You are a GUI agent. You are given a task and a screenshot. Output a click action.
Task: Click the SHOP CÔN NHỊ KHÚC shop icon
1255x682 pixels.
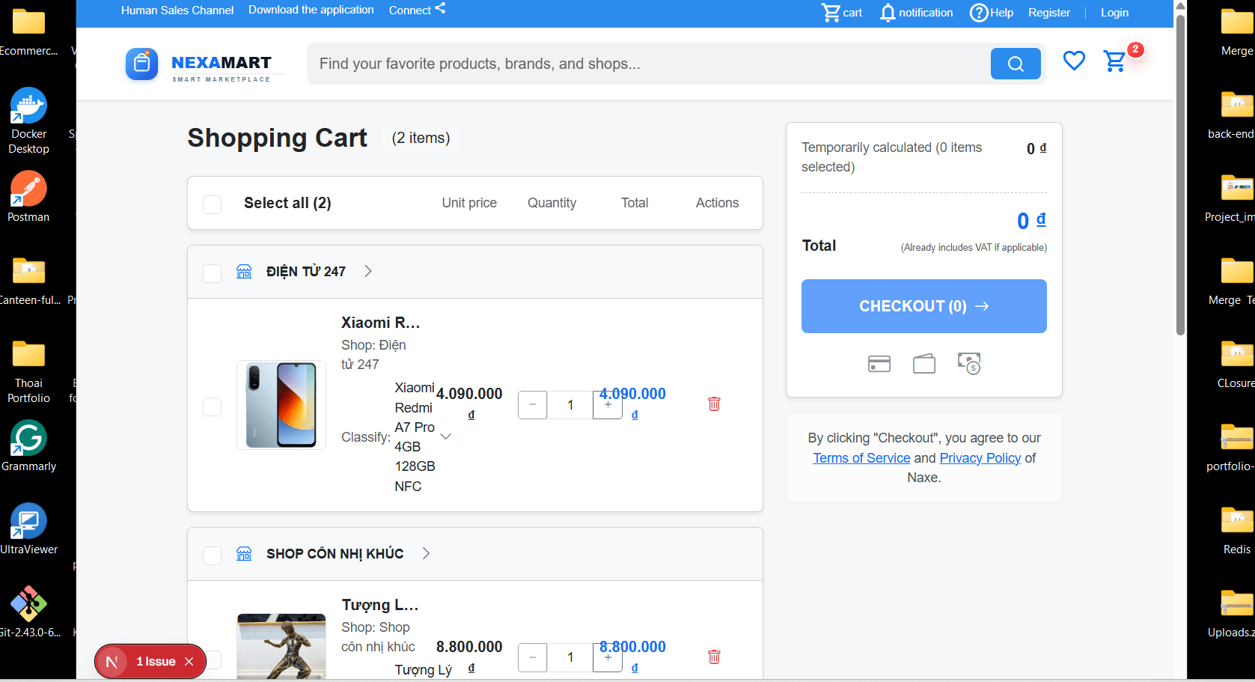[244, 553]
